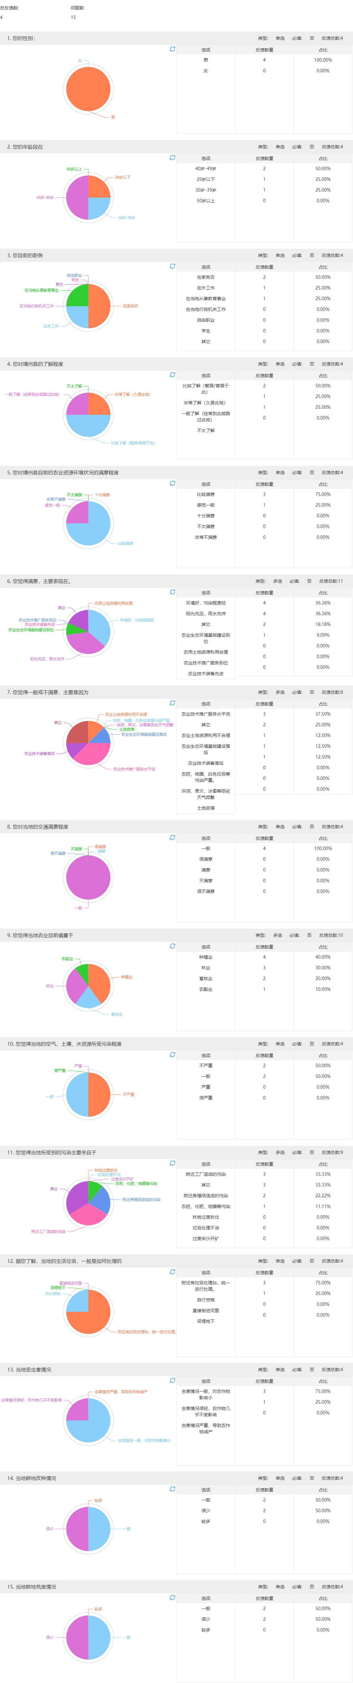Click the 30岁-39岁 chart label in question 2
This screenshot has height=1683, width=353.
[126, 217]
